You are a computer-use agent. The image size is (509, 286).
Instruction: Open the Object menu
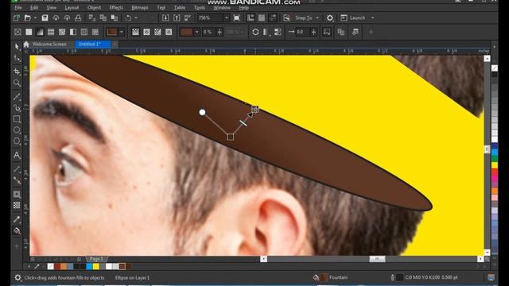tap(94, 7)
